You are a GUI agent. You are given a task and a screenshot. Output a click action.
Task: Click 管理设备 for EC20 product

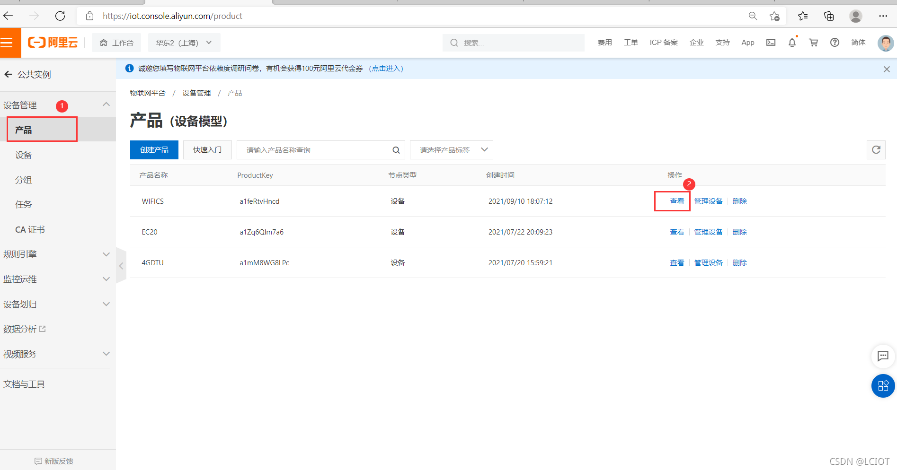[x=708, y=232]
